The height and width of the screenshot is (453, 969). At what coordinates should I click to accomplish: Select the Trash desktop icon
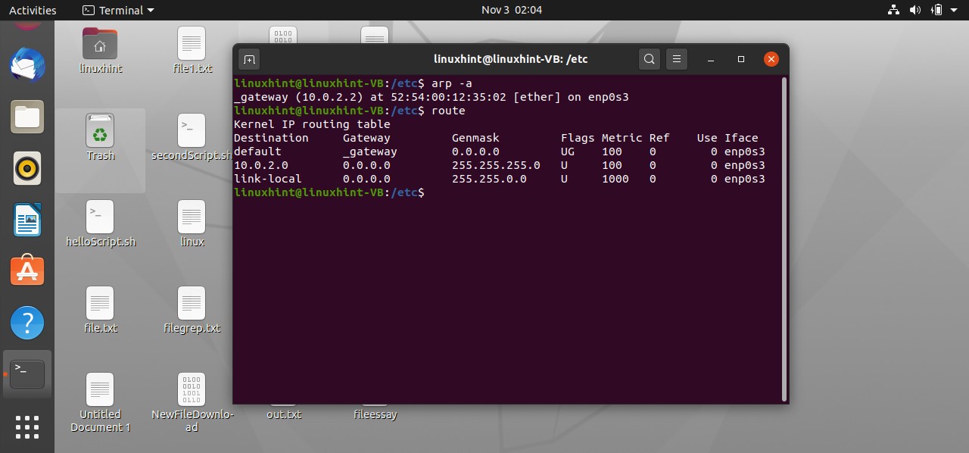point(100,138)
